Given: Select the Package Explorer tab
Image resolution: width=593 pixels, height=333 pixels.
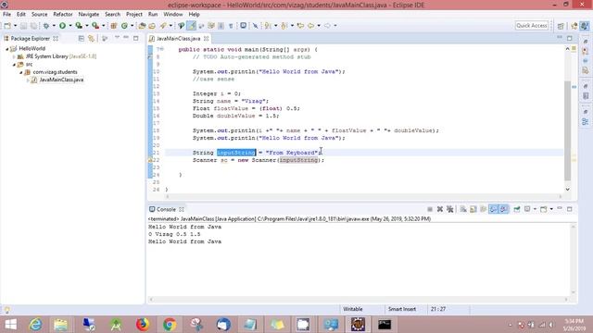Looking at the screenshot, I should [31, 39].
